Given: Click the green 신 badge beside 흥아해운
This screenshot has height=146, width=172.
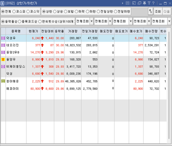Looking at the screenshot, I should click(x=3, y=81).
